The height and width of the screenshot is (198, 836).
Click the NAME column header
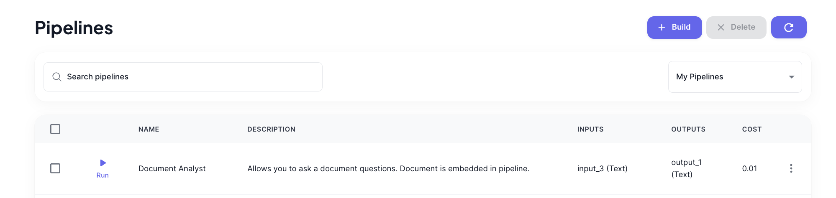tap(149, 129)
